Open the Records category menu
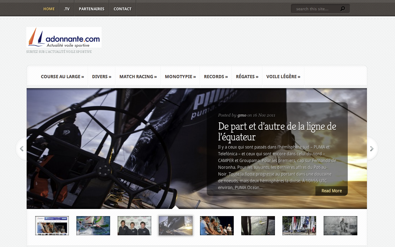Image resolution: width=395 pixels, height=247 pixels. click(x=216, y=76)
